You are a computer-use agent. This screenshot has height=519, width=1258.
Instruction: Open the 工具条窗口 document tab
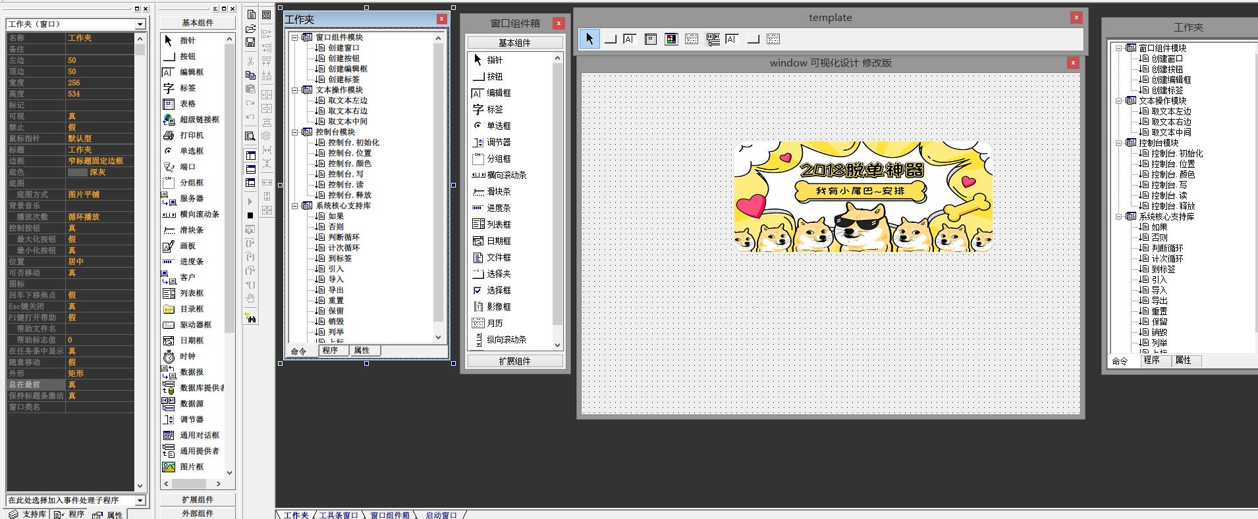339,515
